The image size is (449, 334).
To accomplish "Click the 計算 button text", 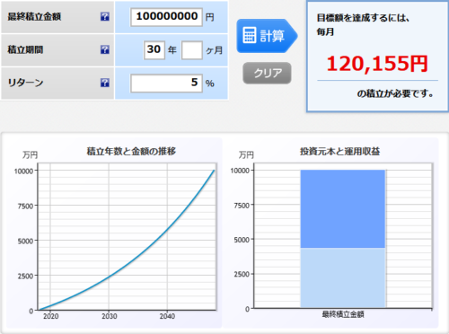I will (272, 36).
